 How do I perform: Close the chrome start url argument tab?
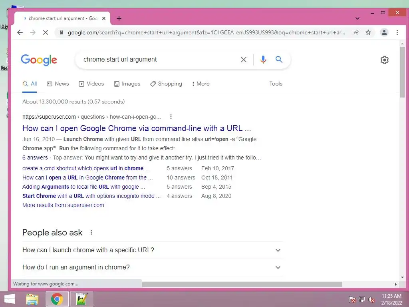tap(104, 18)
